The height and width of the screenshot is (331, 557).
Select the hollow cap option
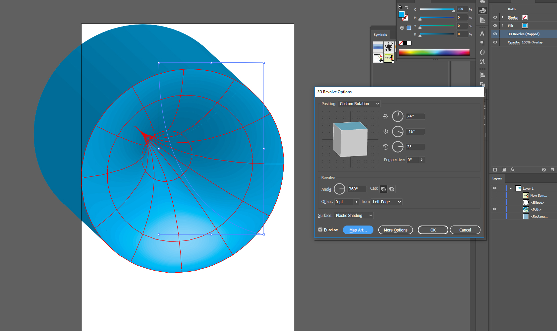[x=392, y=189]
